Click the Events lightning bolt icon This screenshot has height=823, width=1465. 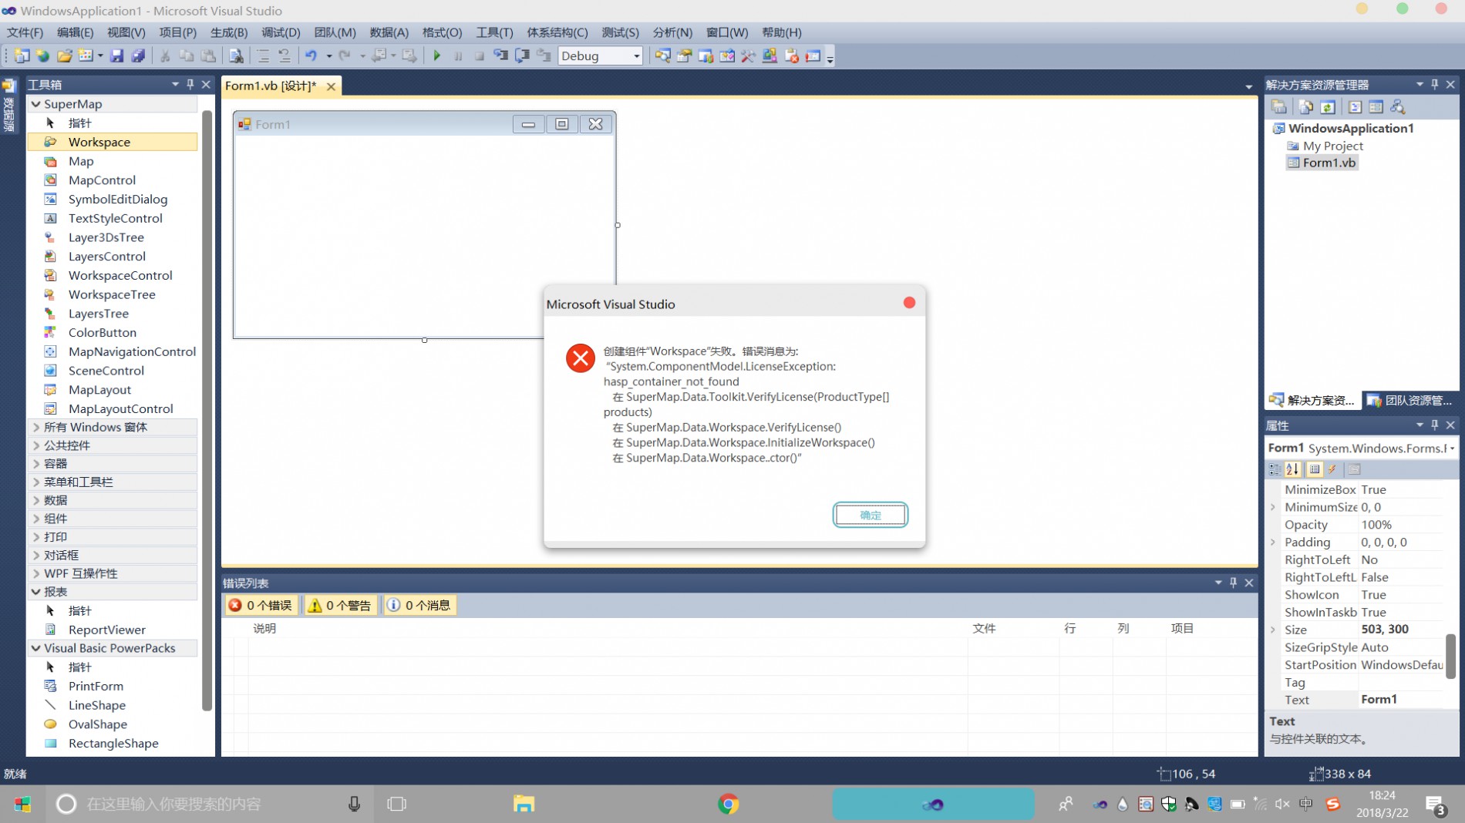1332,469
